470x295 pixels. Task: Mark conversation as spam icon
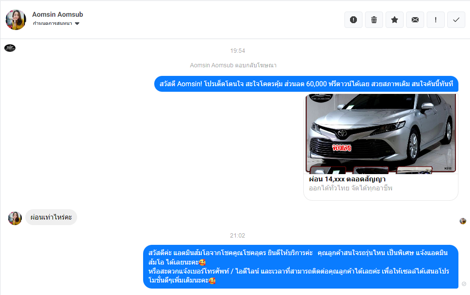coord(353,20)
